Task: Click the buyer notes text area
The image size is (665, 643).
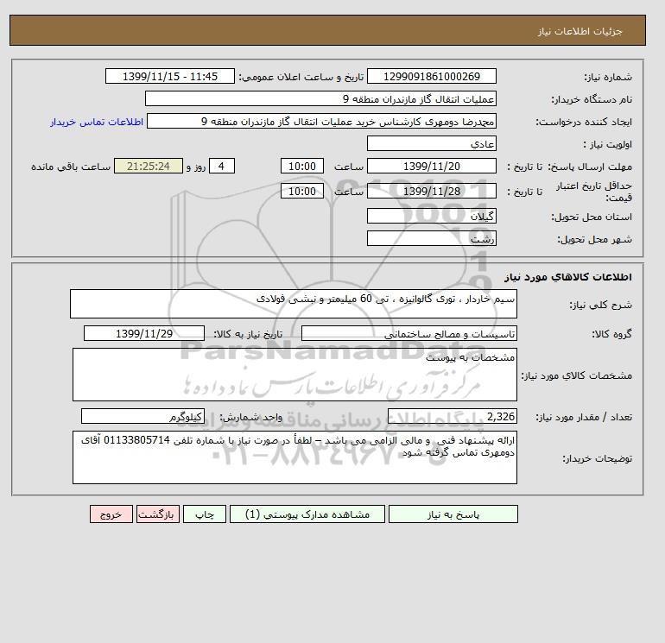Action: (294, 457)
